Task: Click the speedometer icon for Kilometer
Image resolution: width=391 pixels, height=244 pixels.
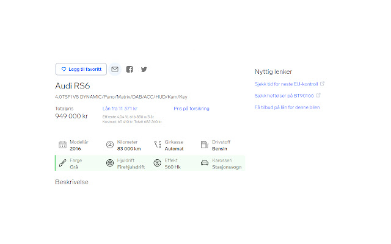Action: click(110, 145)
